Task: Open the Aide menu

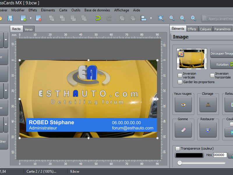Action: (x=137, y=10)
